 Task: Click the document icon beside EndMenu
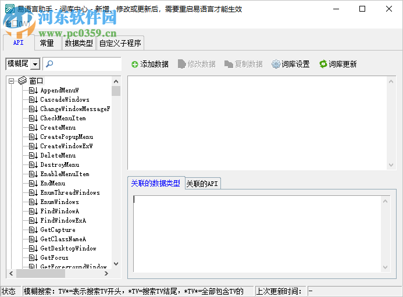(33, 184)
